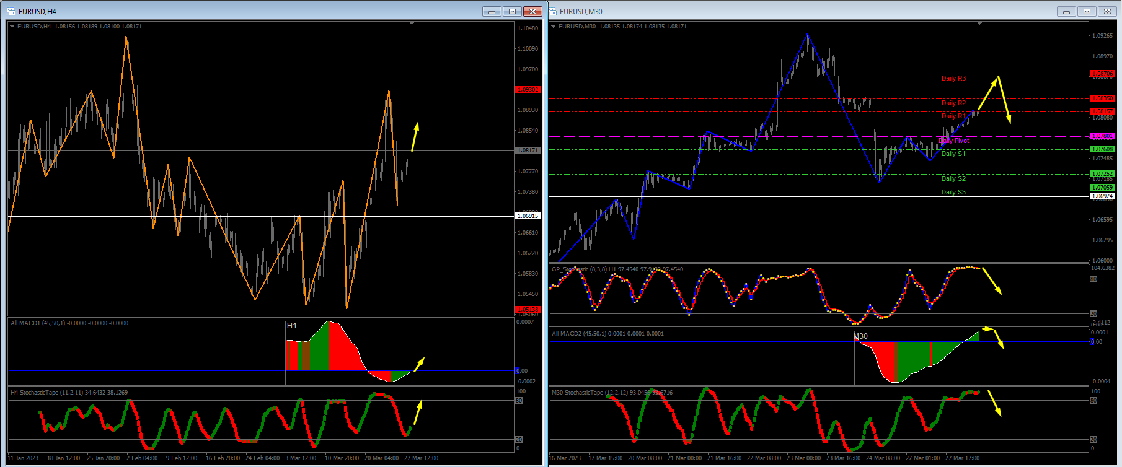Select the Daily S2 line label

[953, 178]
